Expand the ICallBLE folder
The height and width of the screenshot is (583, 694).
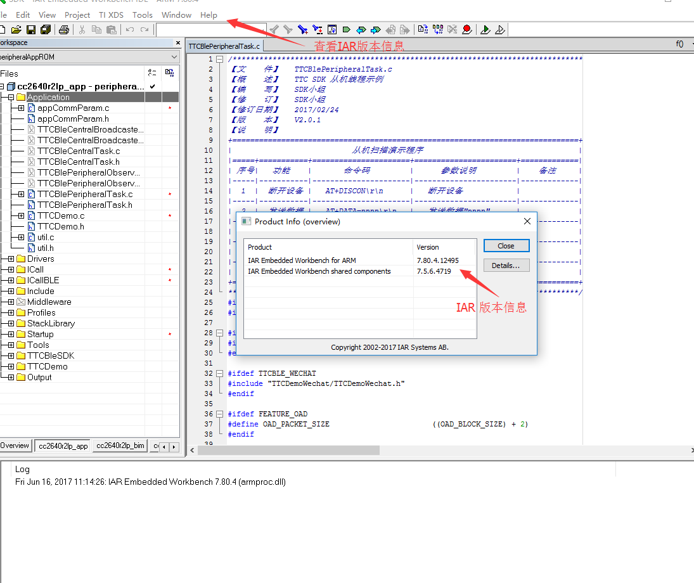11,280
